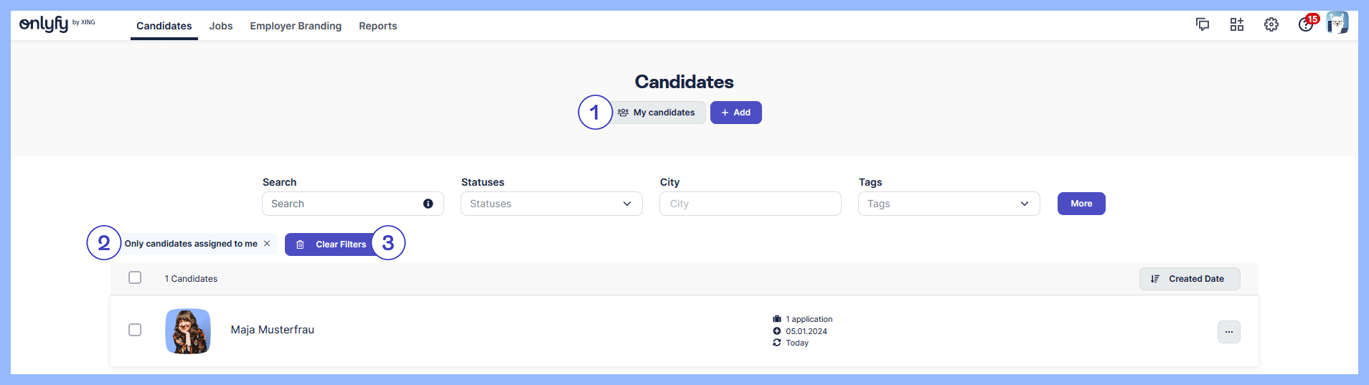Open the settings gear icon

tap(1271, 24)
